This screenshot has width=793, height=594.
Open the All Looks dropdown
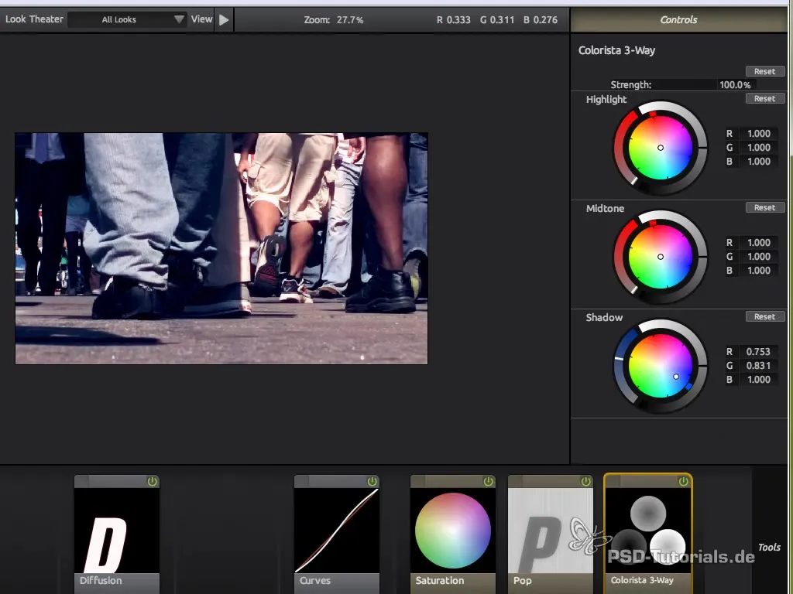tap(128, 19)
